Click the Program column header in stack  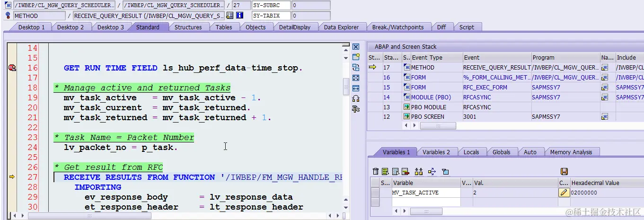click(565, 57)
